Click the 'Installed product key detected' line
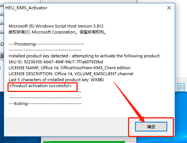 tap(84, 56)
